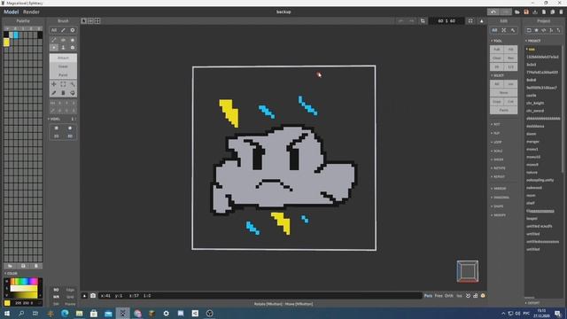
Task: Click the crop model size icon
Action: 423,21
